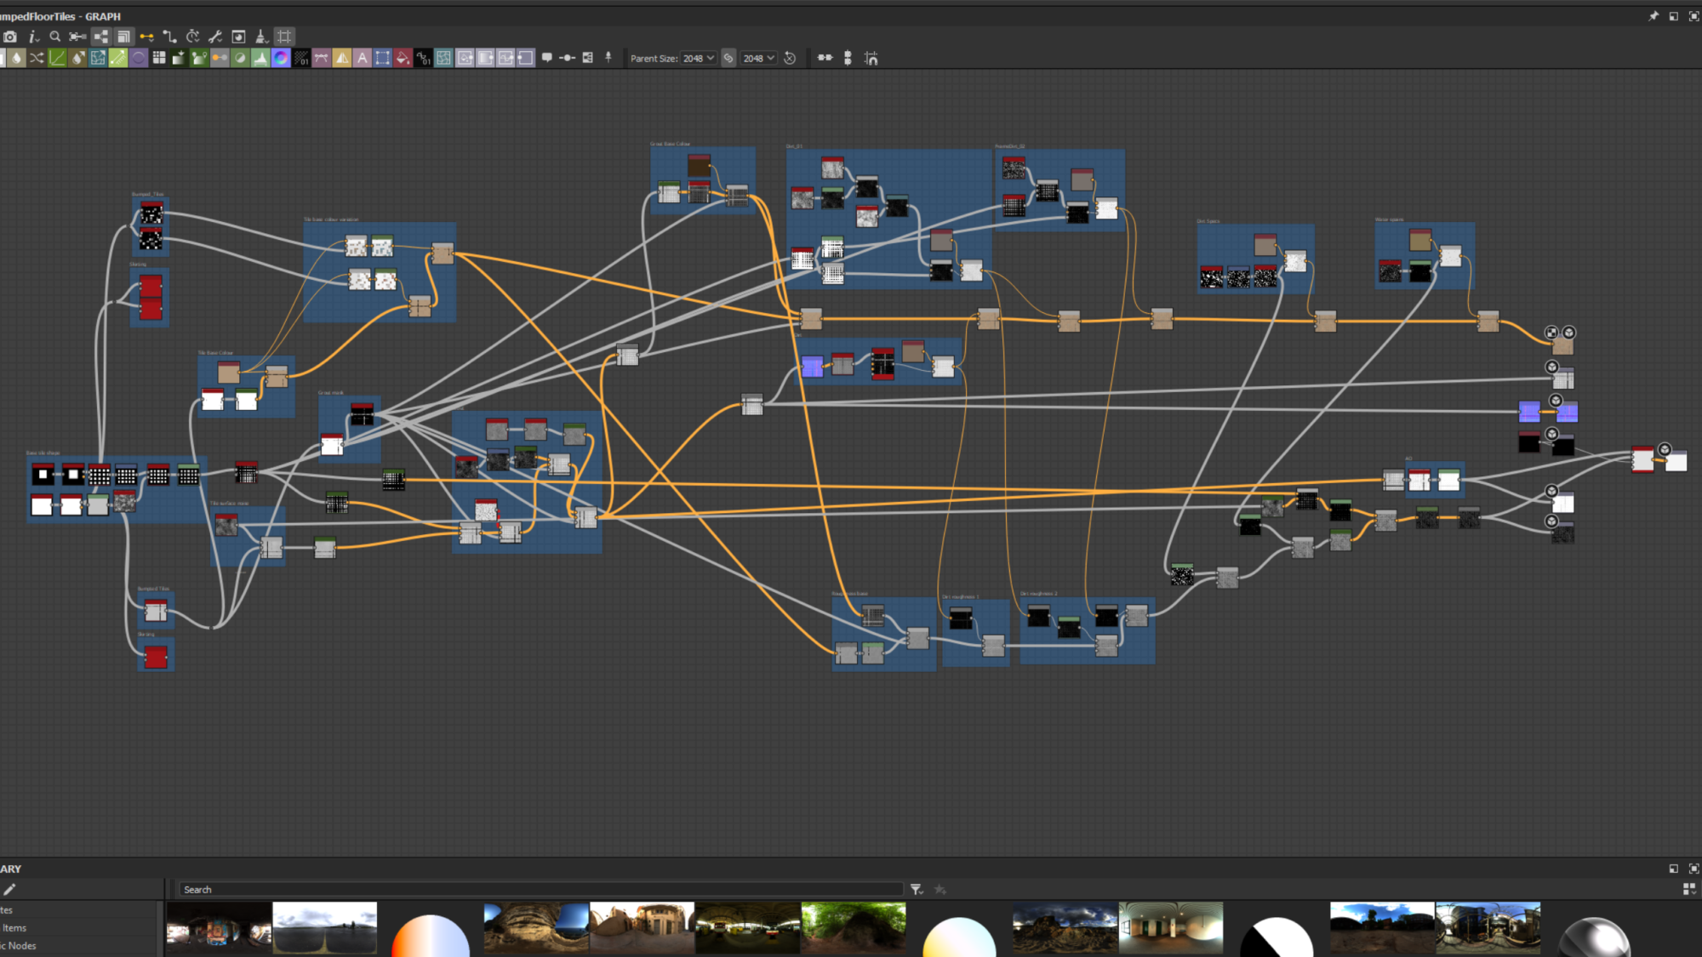Click the pin icon in the toolbar
This screenshot has height=957, width=1702.
click(608, 58)
